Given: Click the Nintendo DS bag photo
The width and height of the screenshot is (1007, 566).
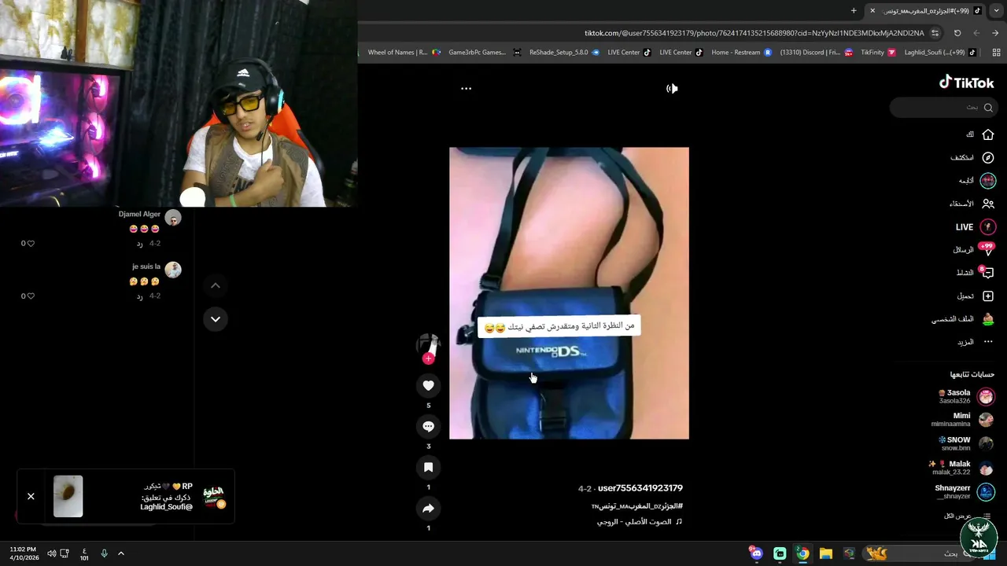Looking at the screenshot, I should [x=569, y=293].
